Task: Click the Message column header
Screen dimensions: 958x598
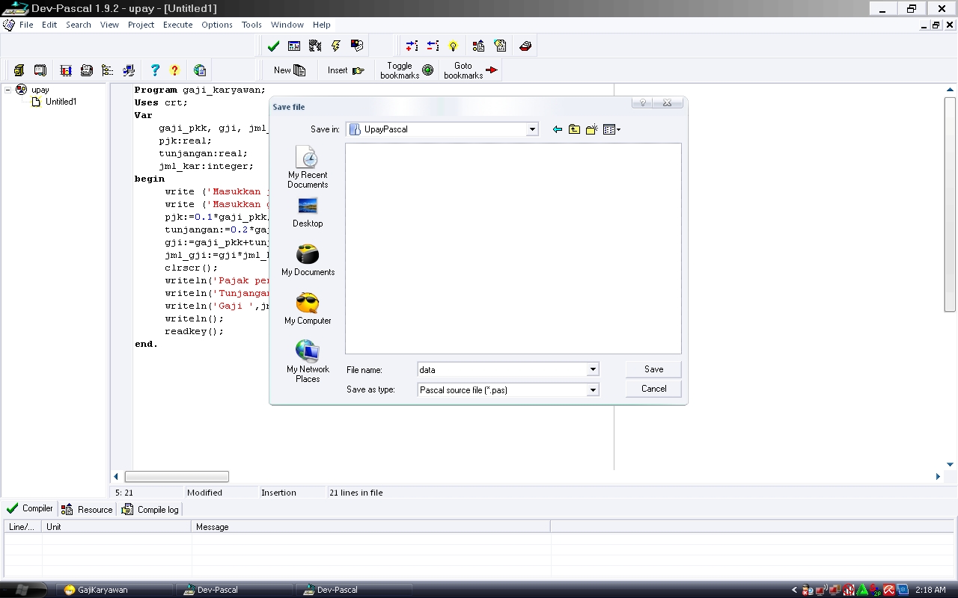Action: click(370, 527)
